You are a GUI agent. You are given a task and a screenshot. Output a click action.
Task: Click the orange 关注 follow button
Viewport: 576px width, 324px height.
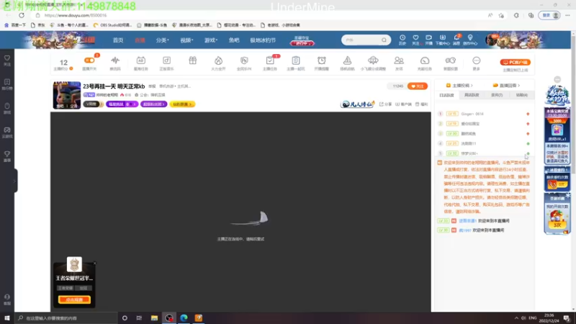[x=418, y=86]
